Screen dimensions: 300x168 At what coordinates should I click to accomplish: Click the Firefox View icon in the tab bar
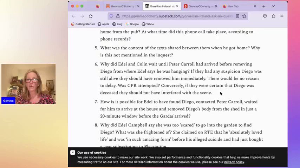98,6
